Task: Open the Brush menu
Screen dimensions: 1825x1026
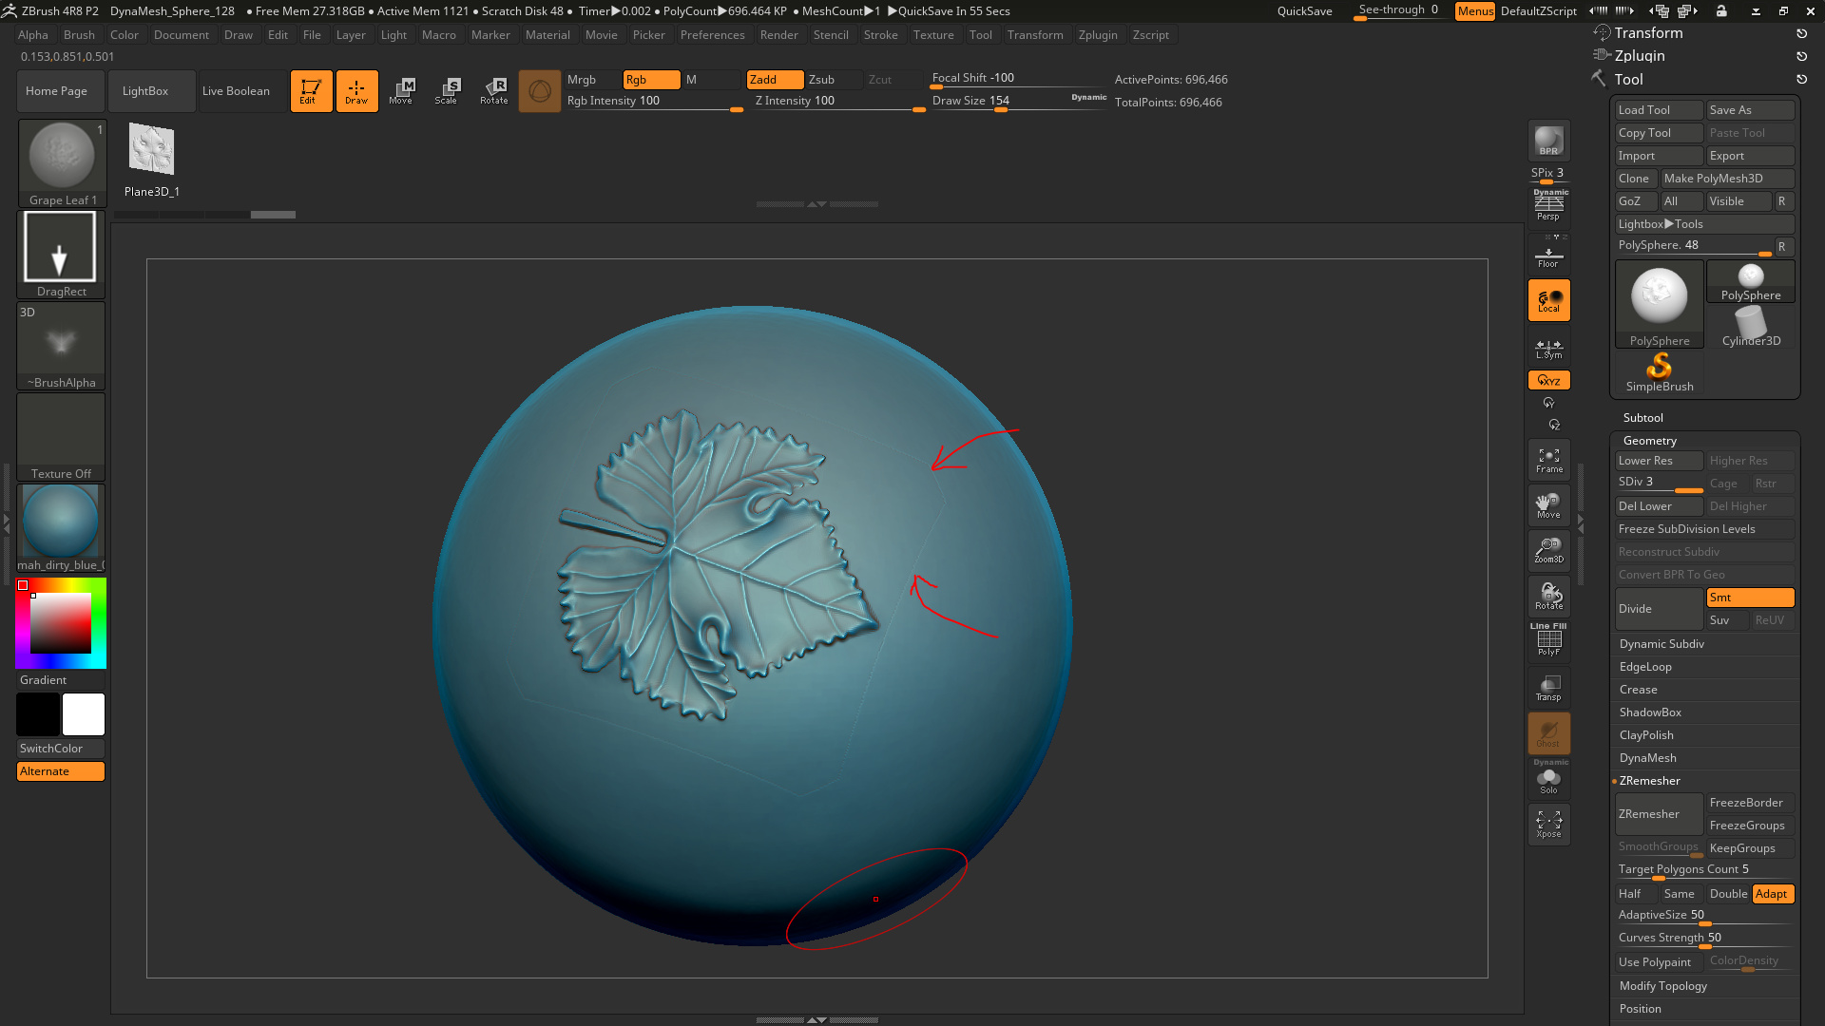Action: click(79, 35)
